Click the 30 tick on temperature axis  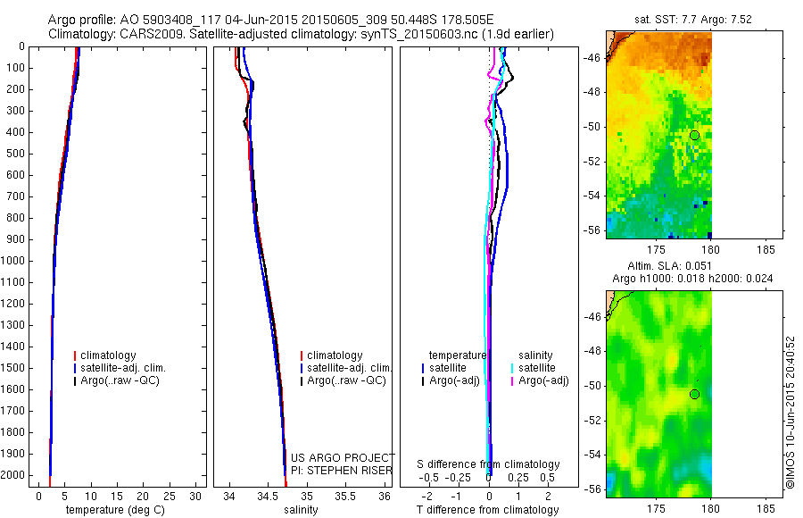click(x=195, y=497)
